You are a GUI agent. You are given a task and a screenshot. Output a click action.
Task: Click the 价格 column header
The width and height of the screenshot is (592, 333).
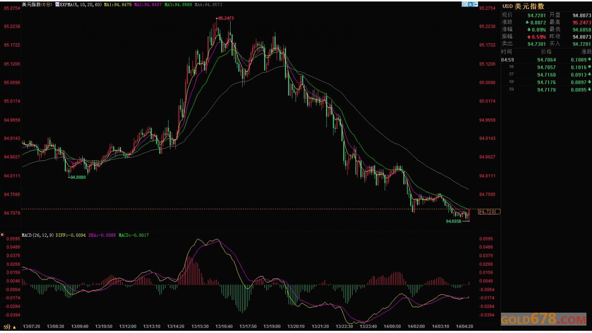pyautogui.click(x=546, y=52)
